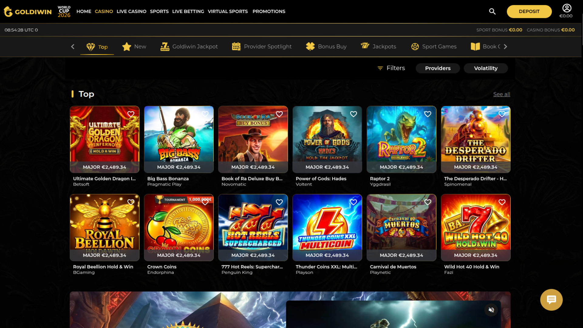Open LIVE BETTING page
The height and width of the screenshot is (328, 583).
coord(188,11)
